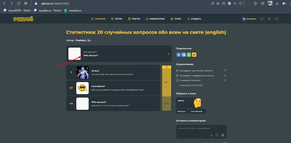This screenshot has height=143, width=291.
Task: Open the Вопросы tag
Action: tap(183, 112)
